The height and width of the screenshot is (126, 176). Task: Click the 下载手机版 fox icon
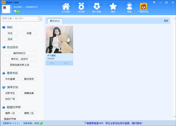pos(143,6)
